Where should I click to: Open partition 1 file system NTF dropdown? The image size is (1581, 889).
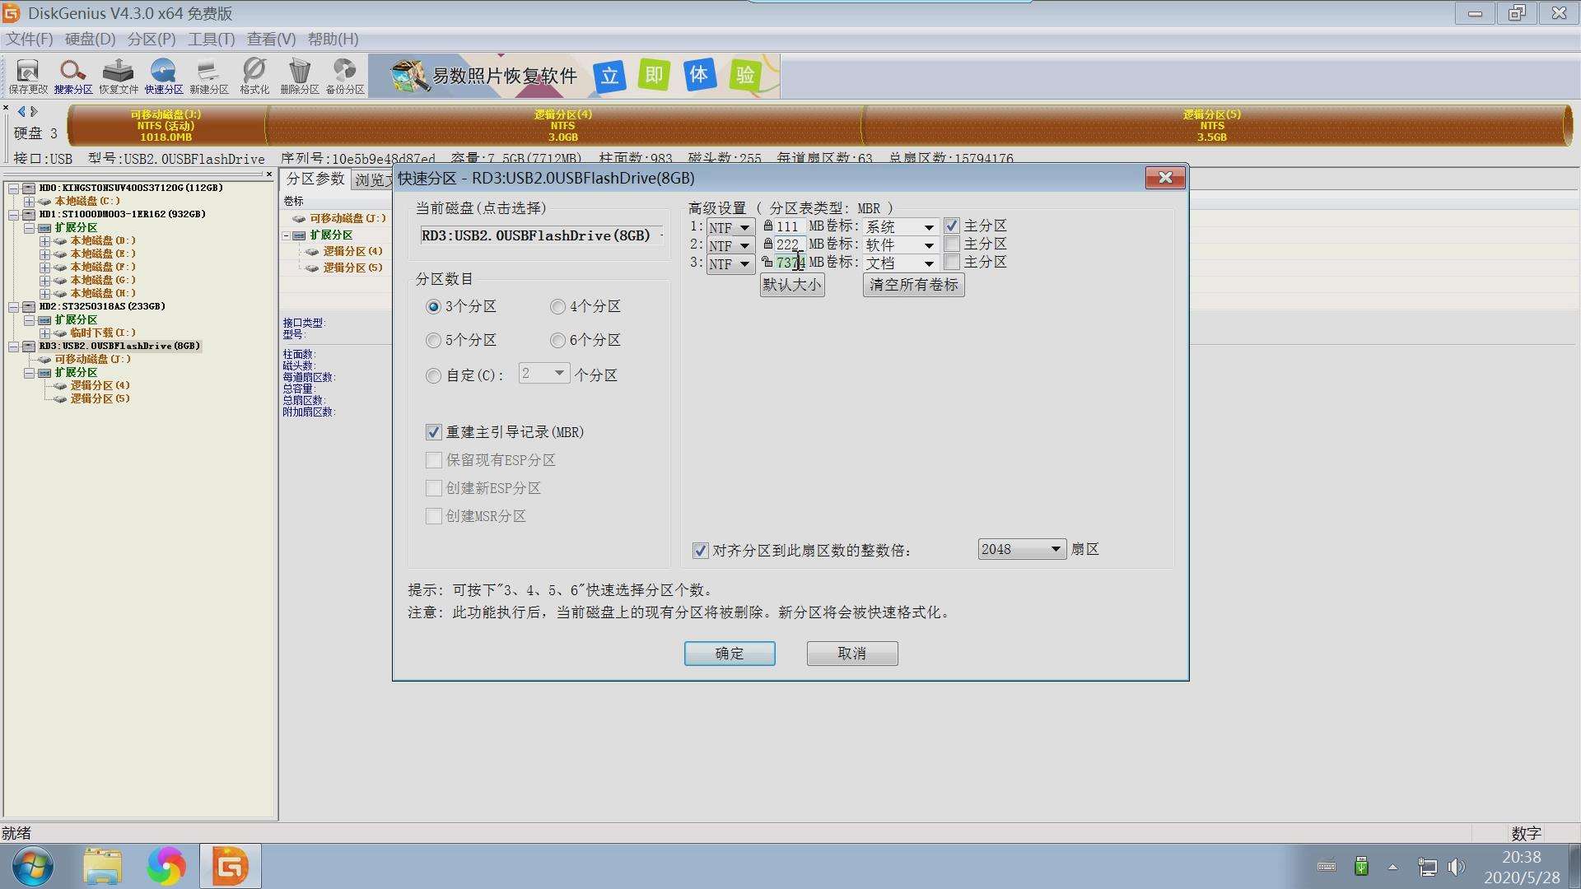tap(744, 227)
